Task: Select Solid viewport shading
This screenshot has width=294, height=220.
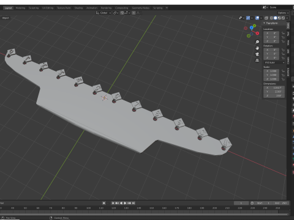Action: [276, 18]
